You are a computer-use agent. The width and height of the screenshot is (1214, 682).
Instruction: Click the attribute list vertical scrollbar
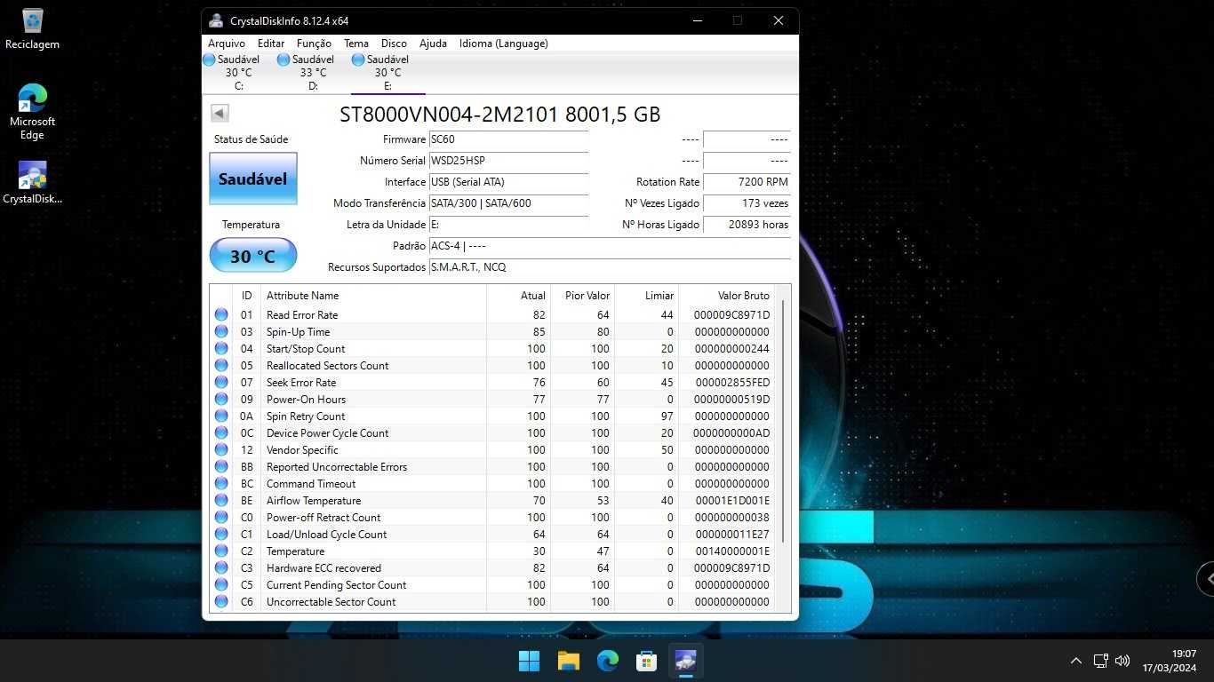coord(783,423)
